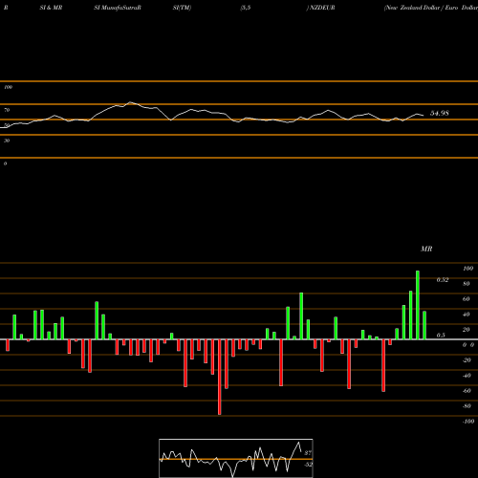Open the mini oscillator thumbnail chart at the bottom
The image size is (478, 478).
click(x=236, y=458)
